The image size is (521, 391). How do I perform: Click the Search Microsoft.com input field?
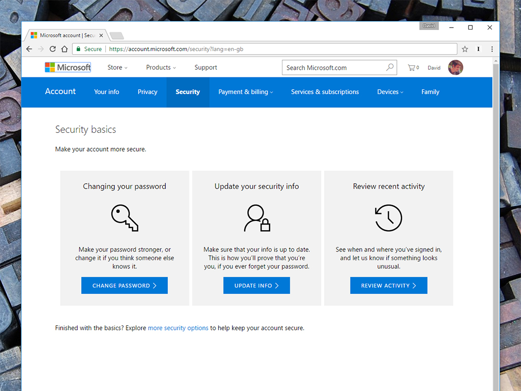point(333,67)
